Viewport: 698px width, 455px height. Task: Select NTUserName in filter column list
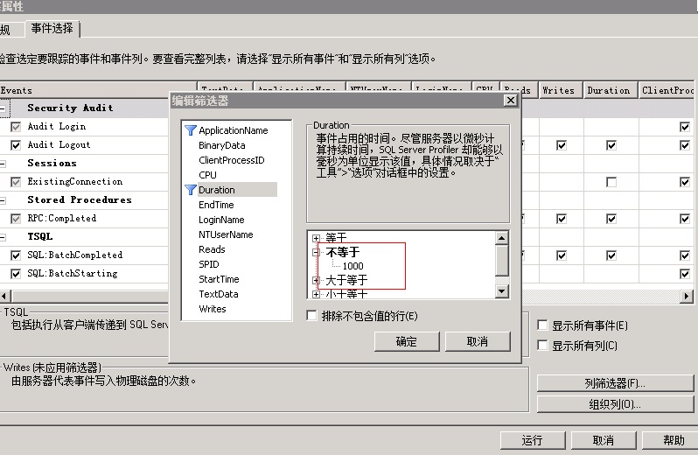226,234
